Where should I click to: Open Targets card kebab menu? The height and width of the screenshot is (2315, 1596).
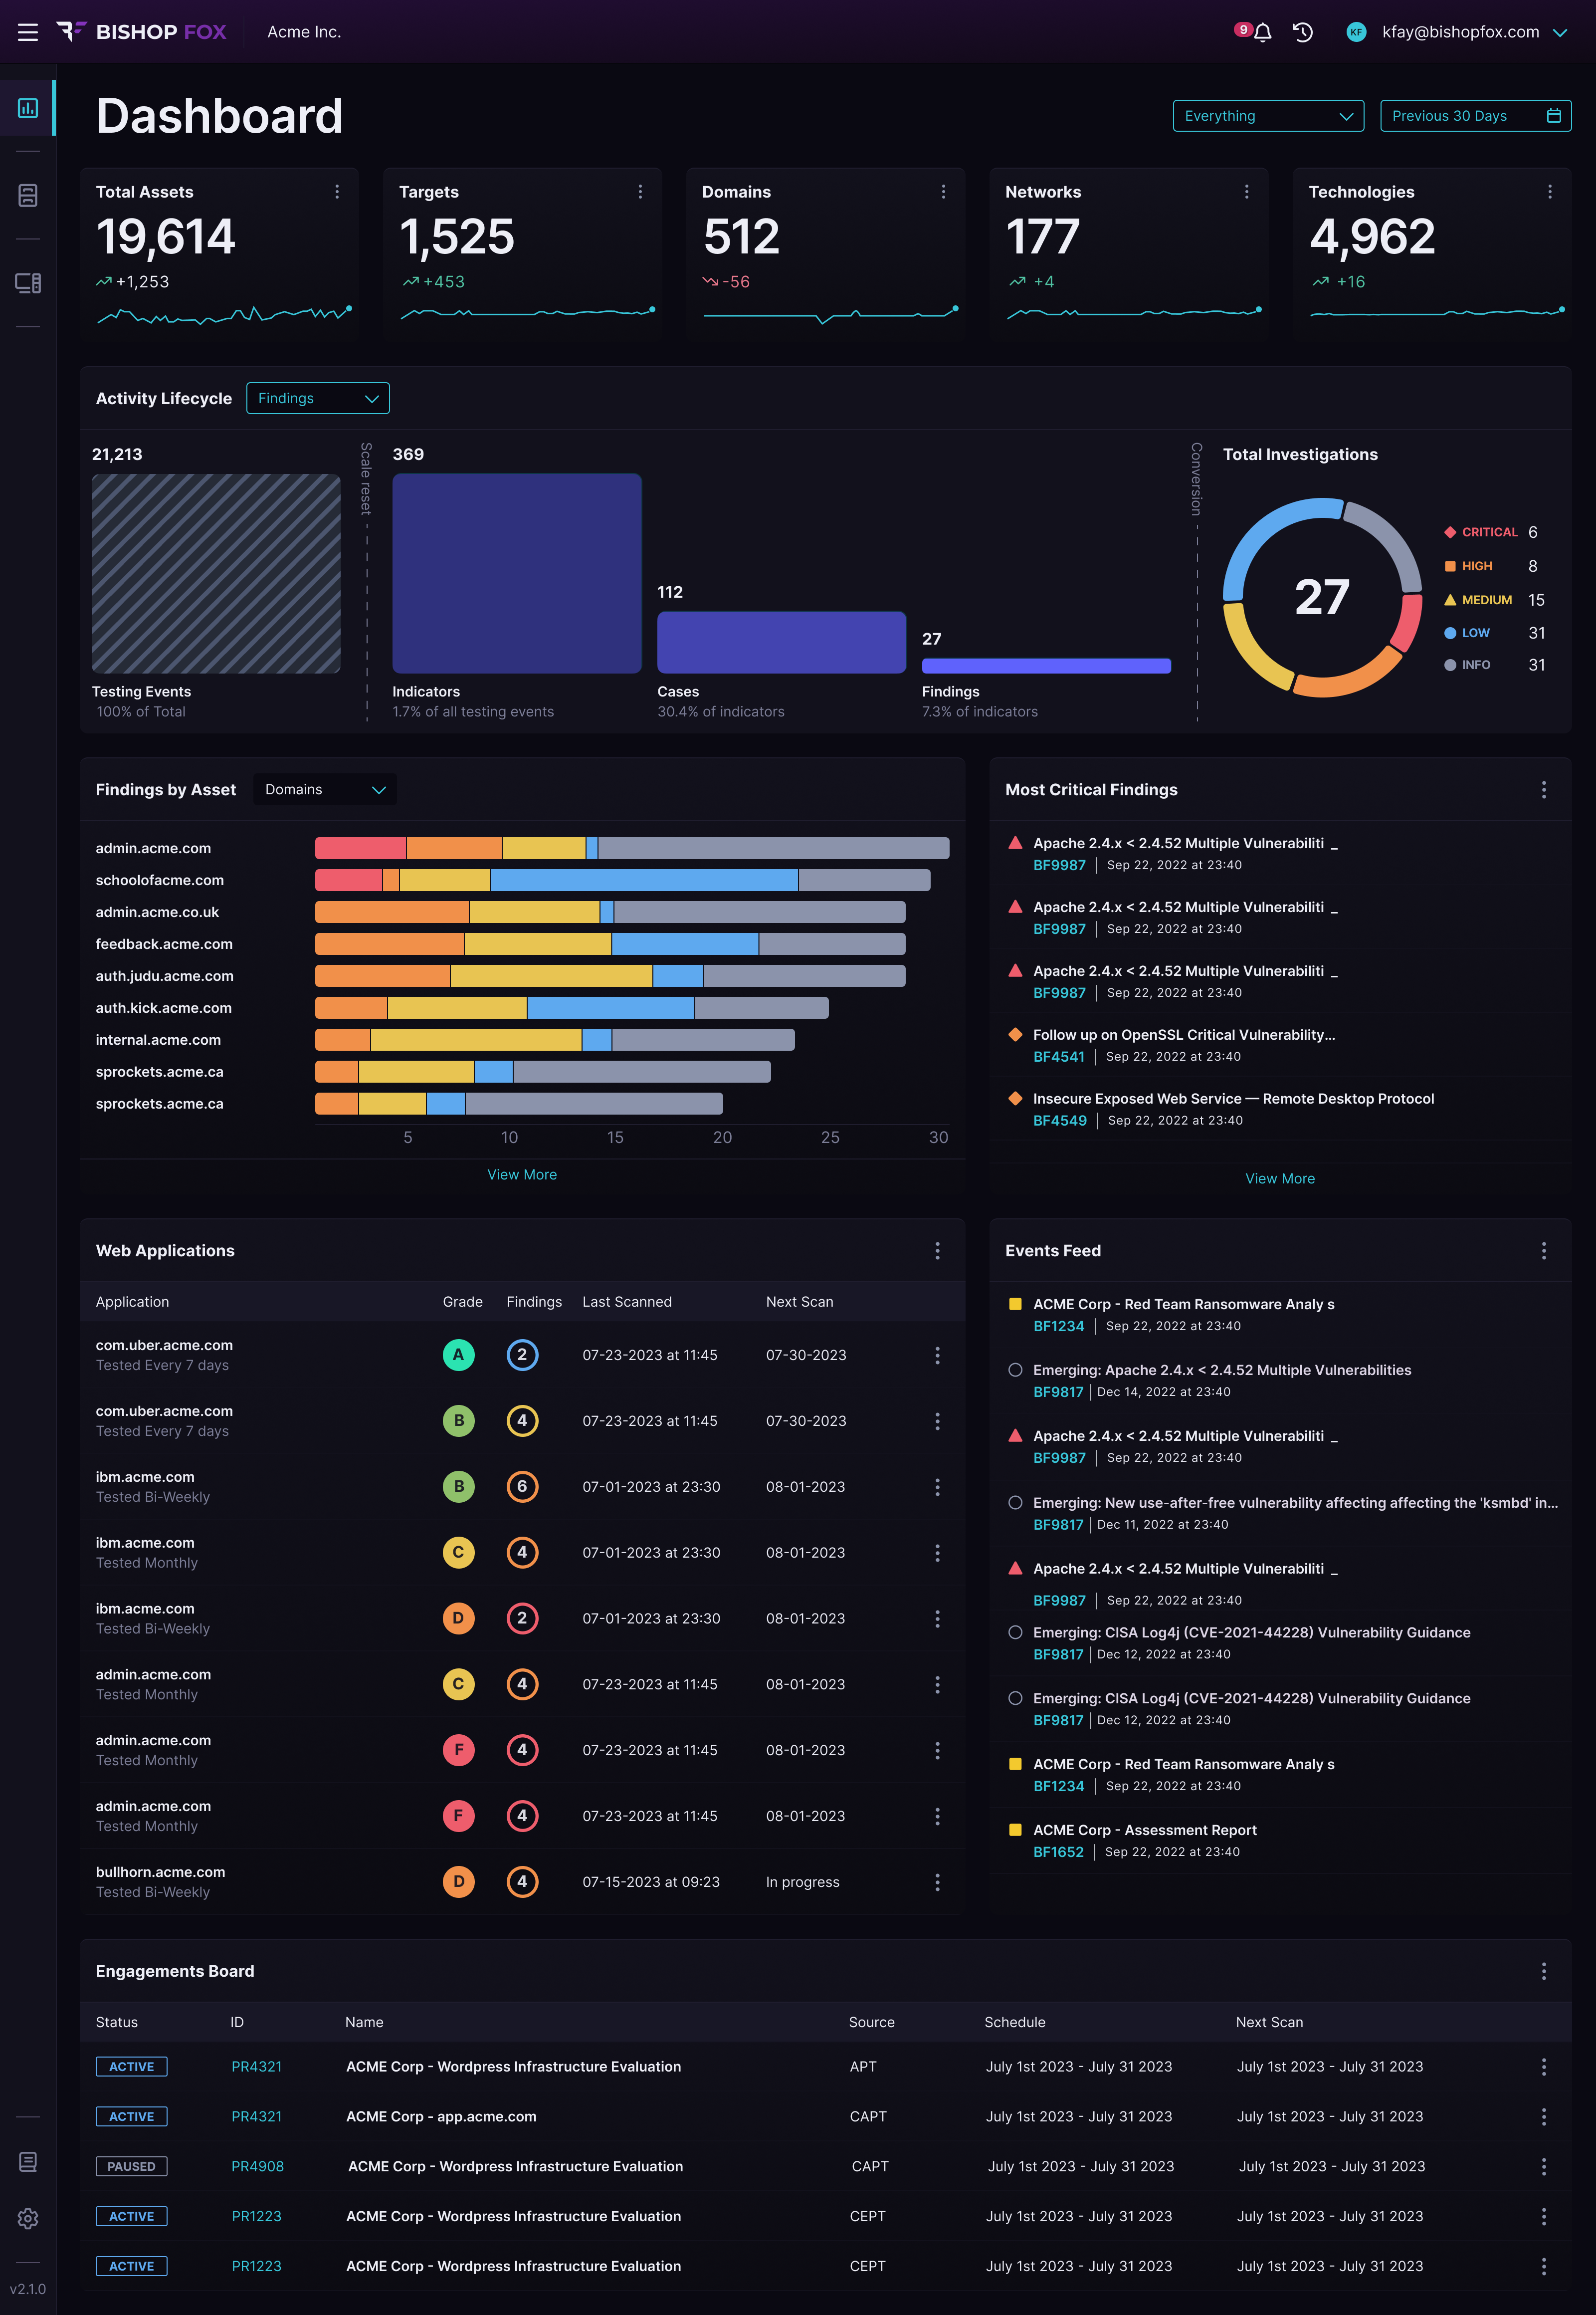640,191
